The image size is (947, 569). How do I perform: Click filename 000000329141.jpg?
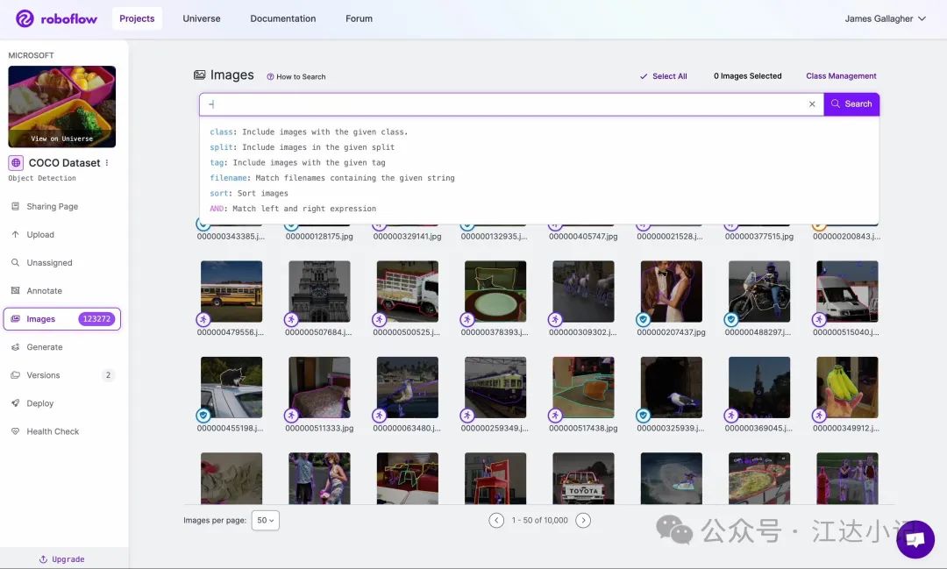407,236
